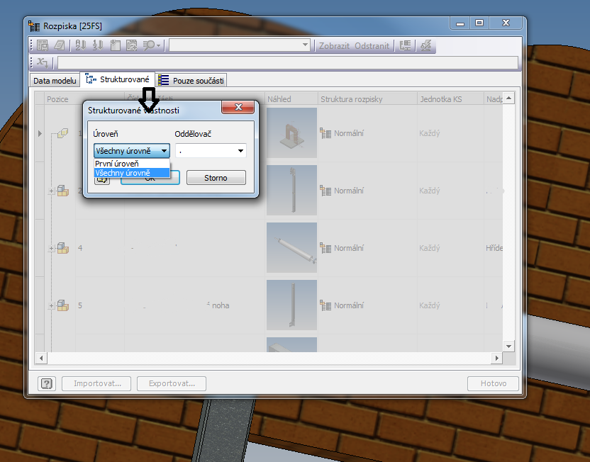Click the Storno button
The image size is (590, 462).
click(x=216, y=178)
